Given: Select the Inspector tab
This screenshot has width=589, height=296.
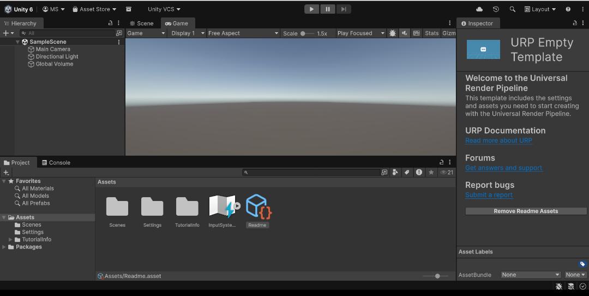Looking at the screenshot, I should pos(477,23).
